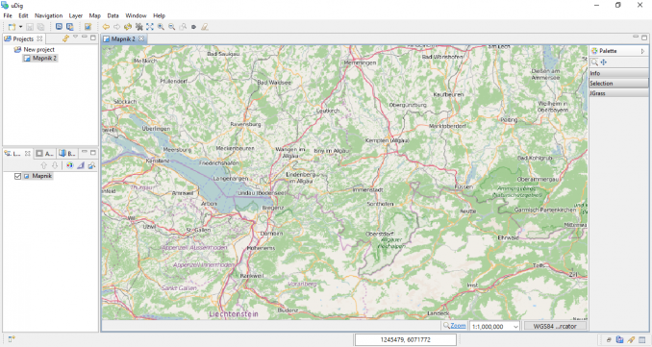The height and width of the screenshot is (347, 652).
Task: Click the pan tool icon in Palette
Action: click(x=604, y=62)
